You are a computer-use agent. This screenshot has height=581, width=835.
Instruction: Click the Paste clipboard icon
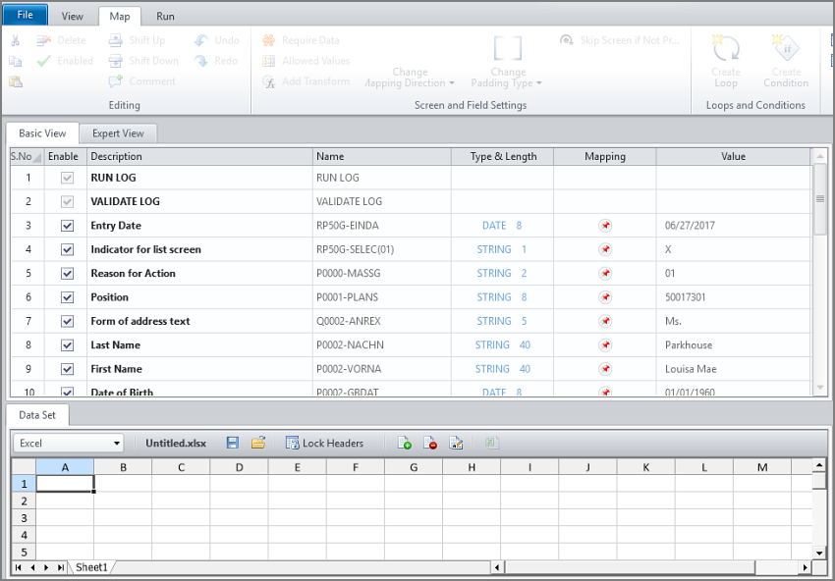pos(16,81)
